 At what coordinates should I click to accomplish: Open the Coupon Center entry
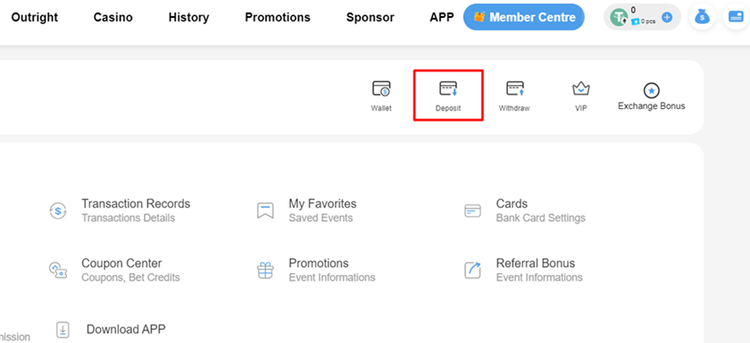click(x=115, y=270)
